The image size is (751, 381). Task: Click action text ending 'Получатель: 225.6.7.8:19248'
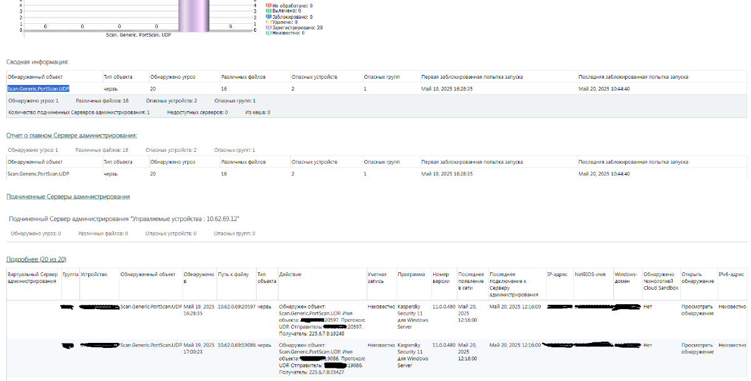pyautogui.click(x=322, y=320)
